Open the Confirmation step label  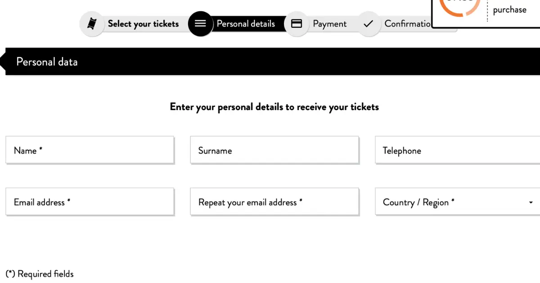tap(408, 24)
